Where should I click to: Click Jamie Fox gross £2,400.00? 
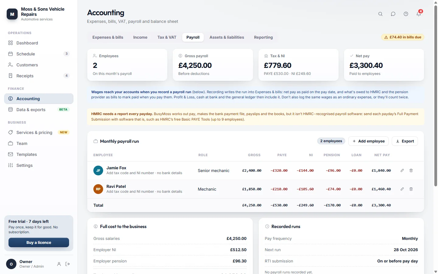click(x=252, y=170)
